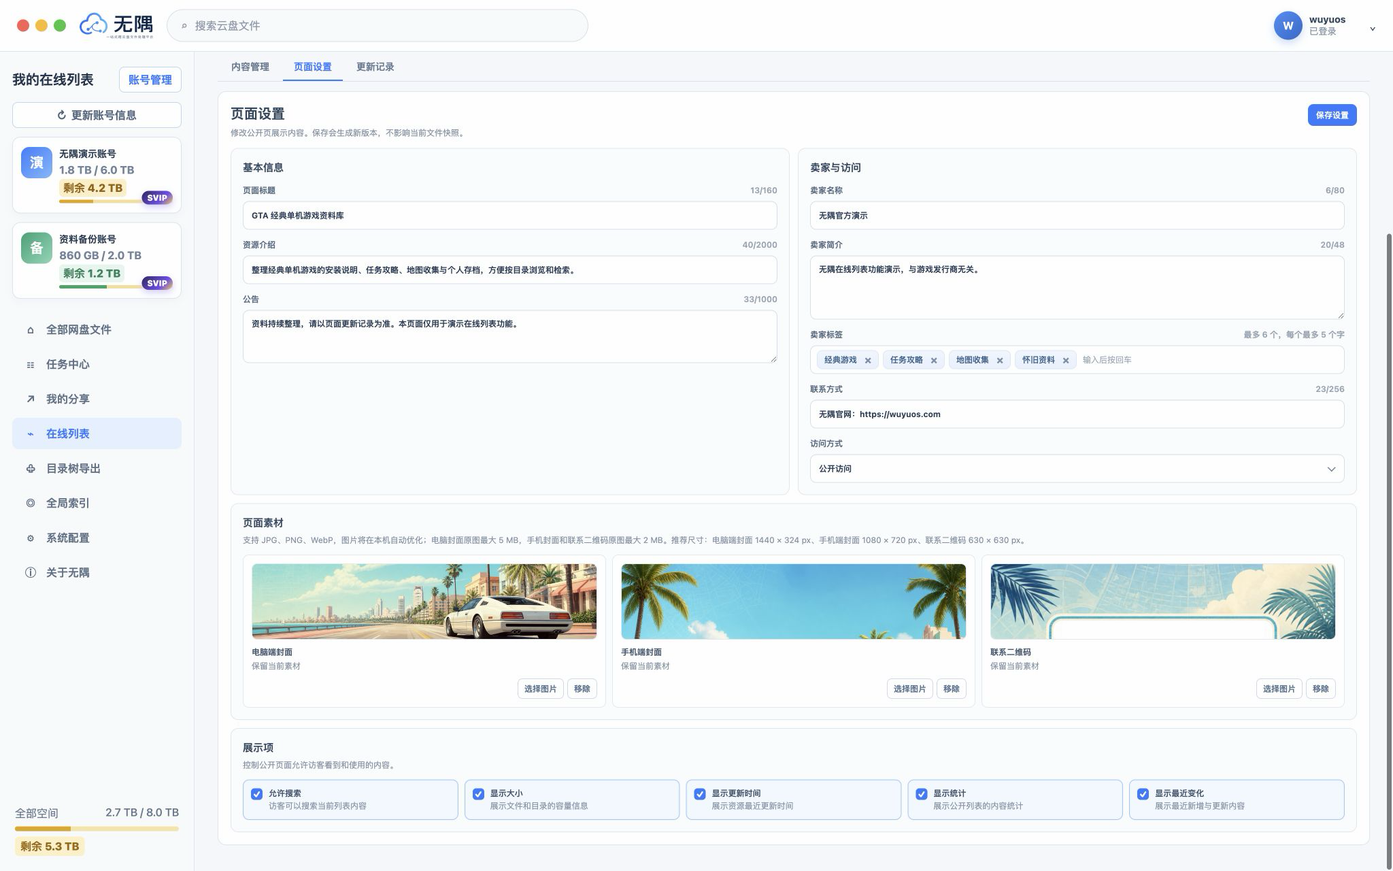1393x871 pixels.
Task: Click the 页面标题 input field
Action: [x=509, y=216]
